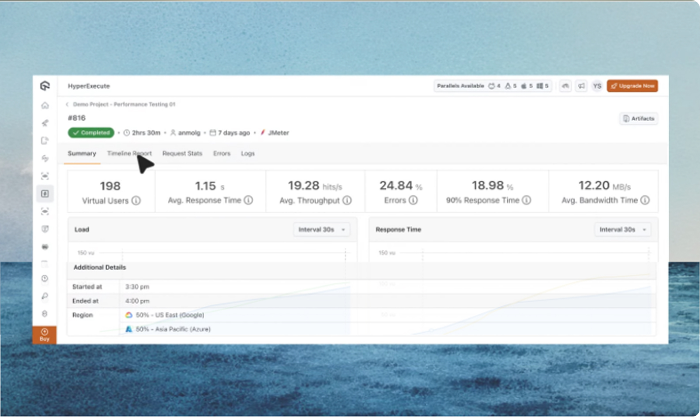Viewport: 700px width, 417px height.
Task: Click the Apple parallels count icon
Action: (x=524, y=86)
